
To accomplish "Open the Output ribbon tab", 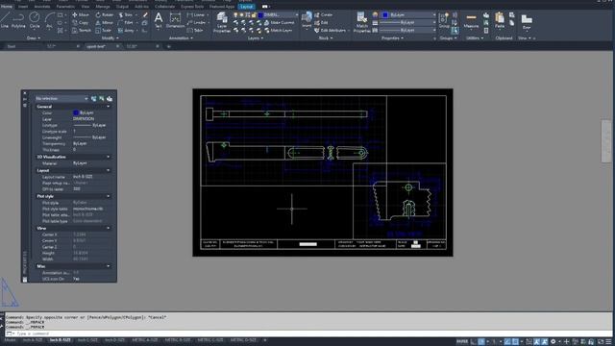I will click(122, 7).
